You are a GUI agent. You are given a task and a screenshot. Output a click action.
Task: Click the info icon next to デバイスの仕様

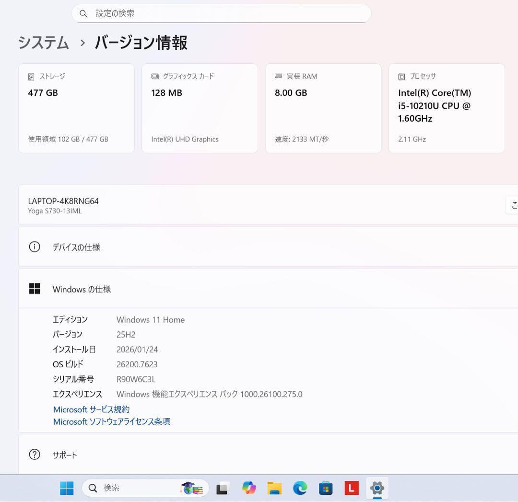(34, 246)
